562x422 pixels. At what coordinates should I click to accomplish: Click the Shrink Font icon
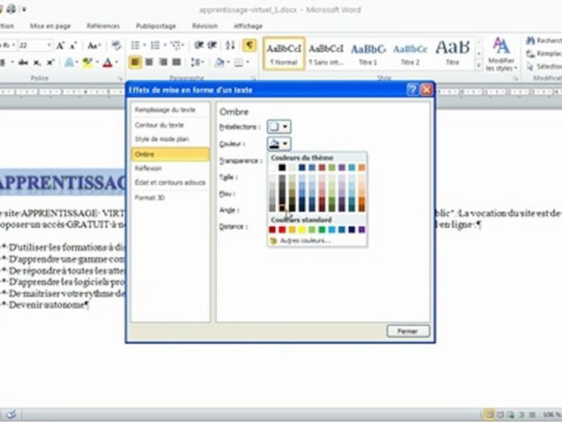73,46
